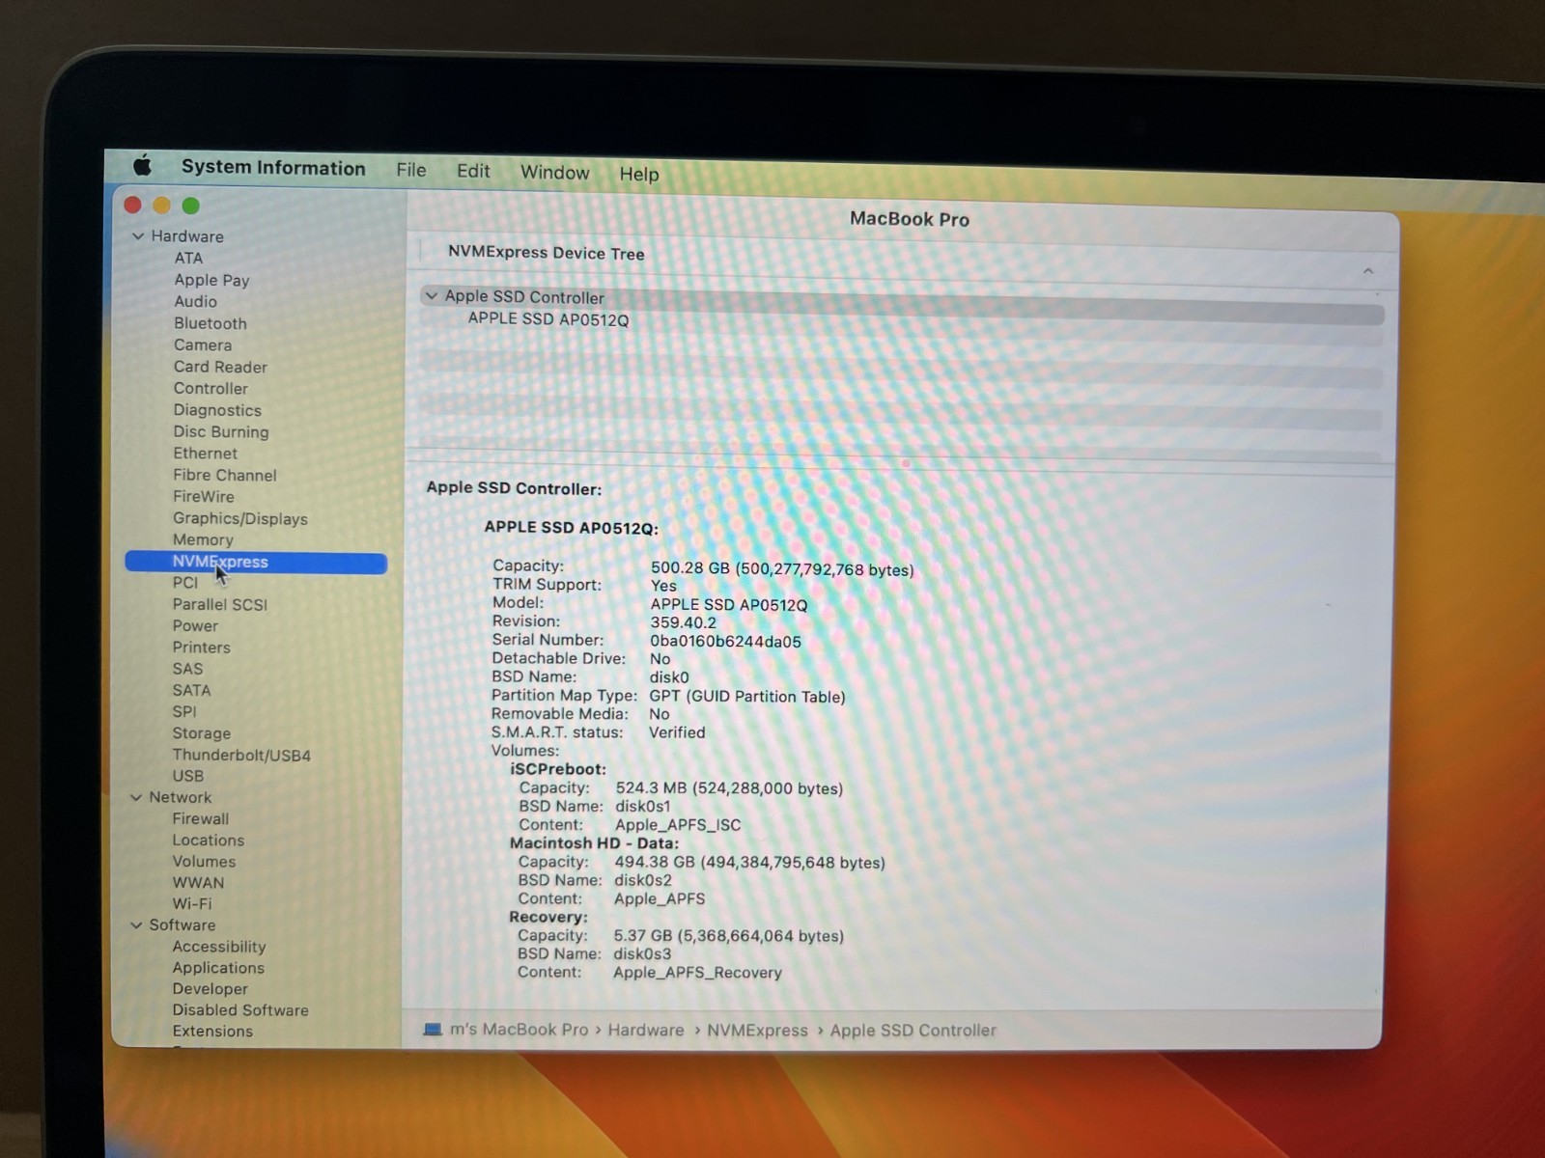Image resolution: width=1545 pixels, height=1158 pixels.
Task: Click the revision value 359.40.2
Action: point(683,622)
